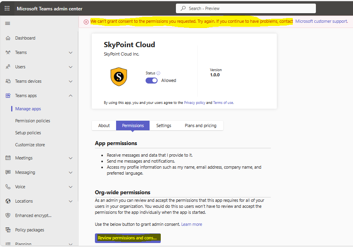Click the Enhanced encrypt... sidebar label
The image size is (353, 247).
coord(34,215)
